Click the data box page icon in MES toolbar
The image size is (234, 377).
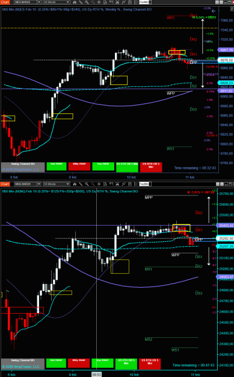point(105,2)
